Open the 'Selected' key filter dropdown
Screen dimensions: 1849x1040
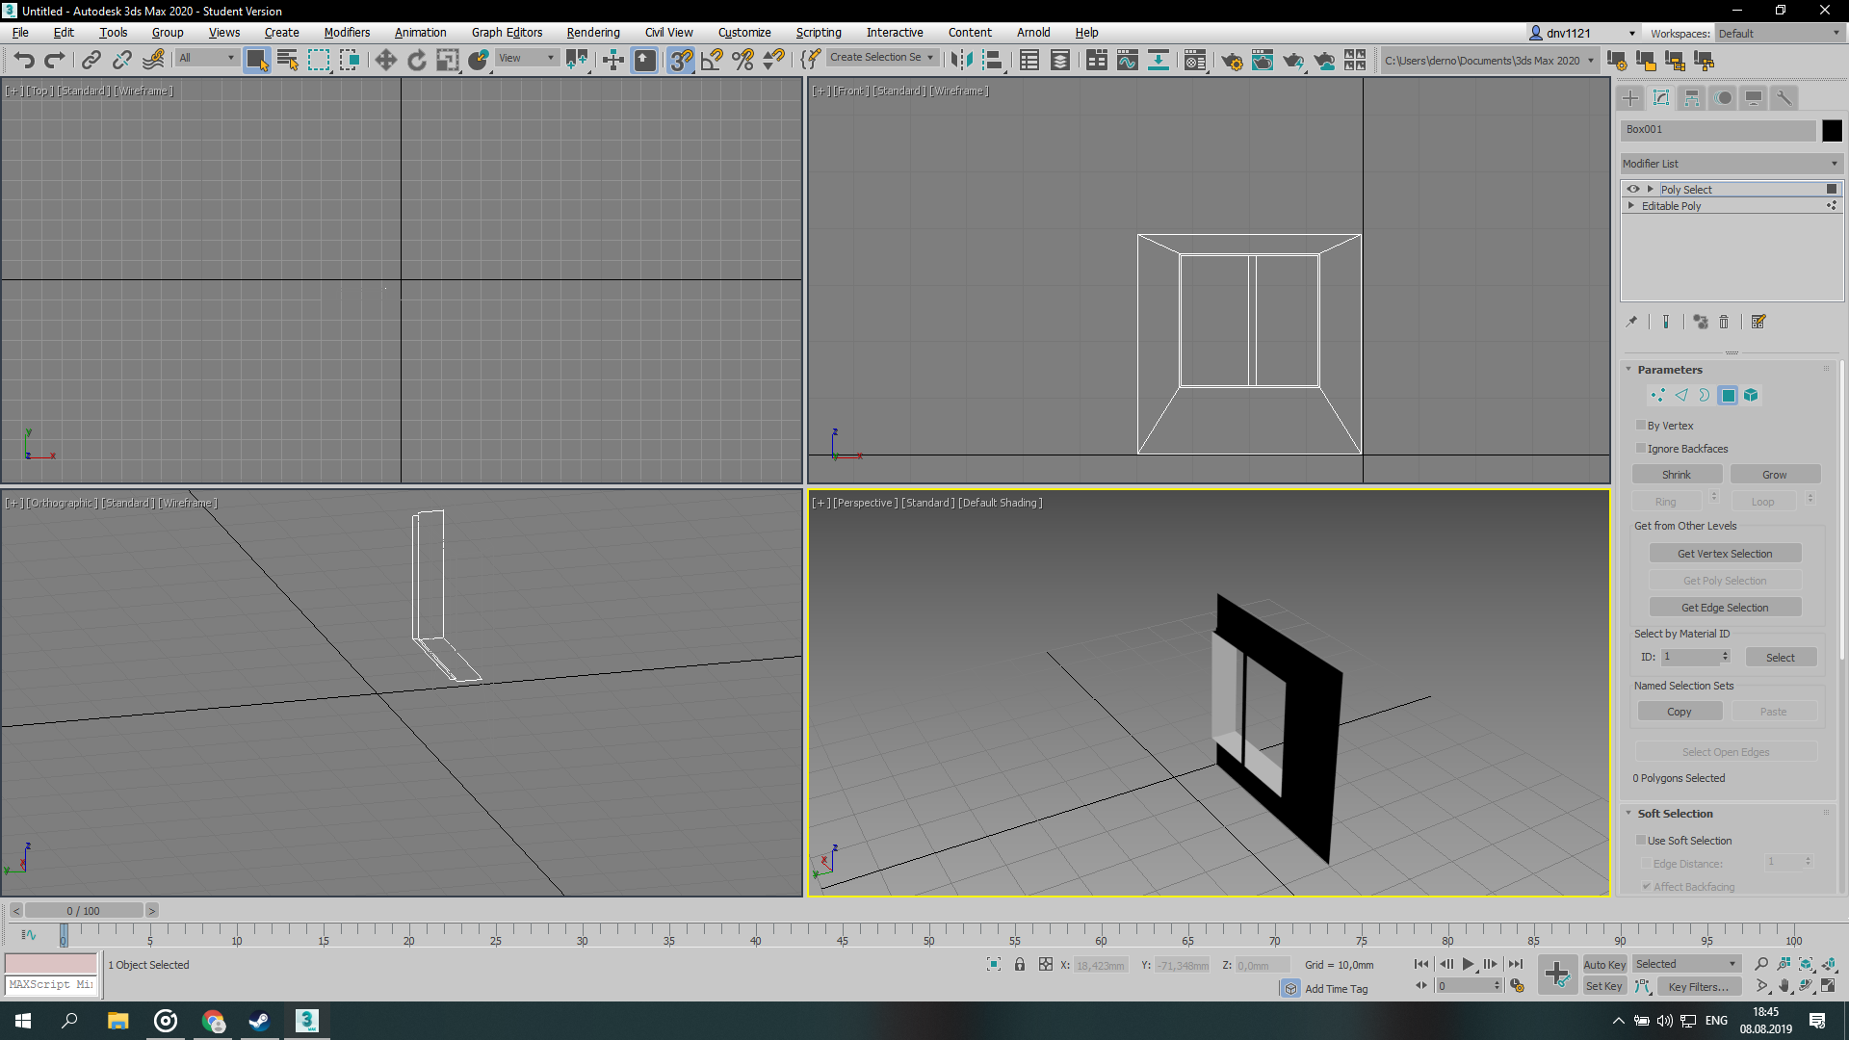click(1685, 964)
